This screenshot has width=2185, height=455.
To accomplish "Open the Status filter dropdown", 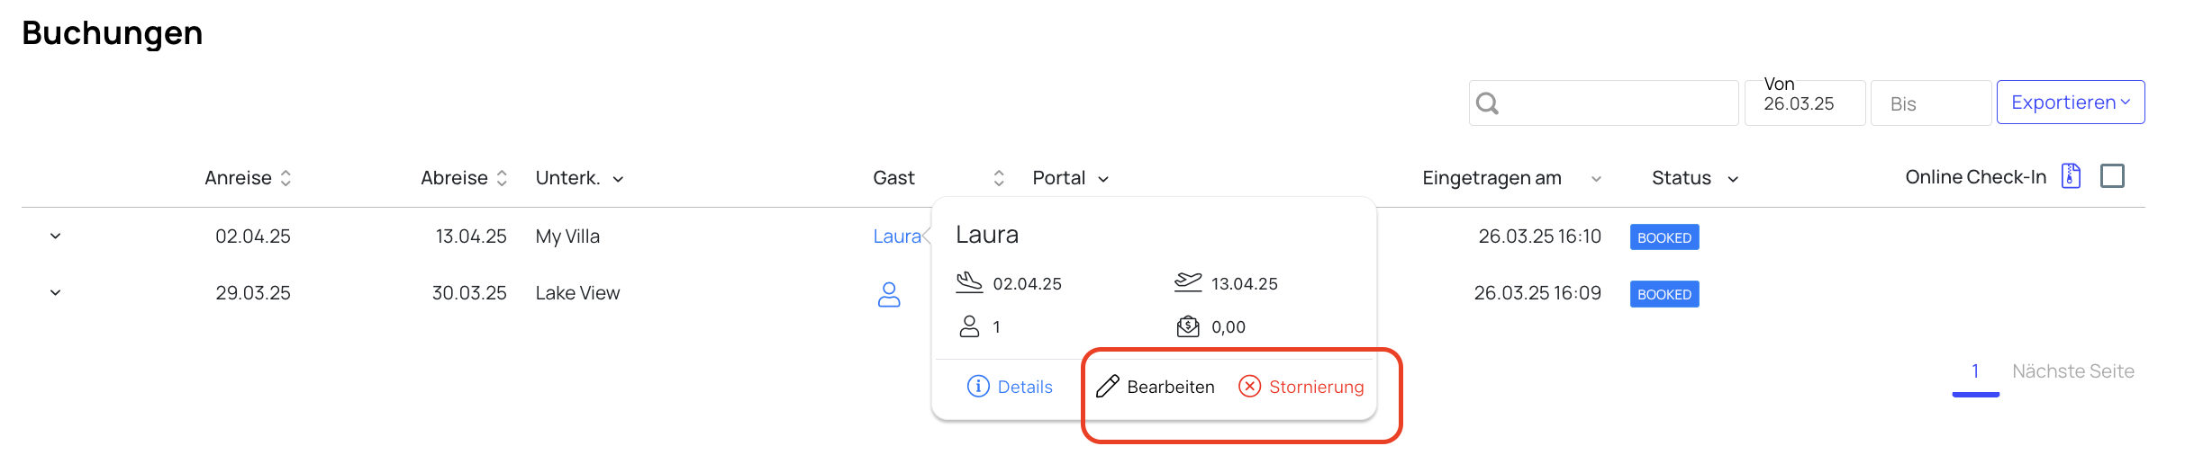I will click(x=1733, y=179).
